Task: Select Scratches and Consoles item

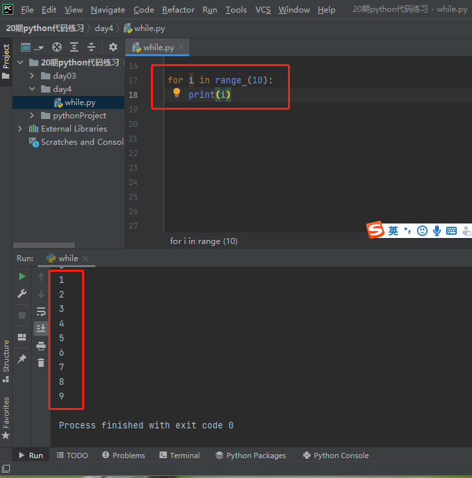Action: pyautogui.click(x=76, y=142)
